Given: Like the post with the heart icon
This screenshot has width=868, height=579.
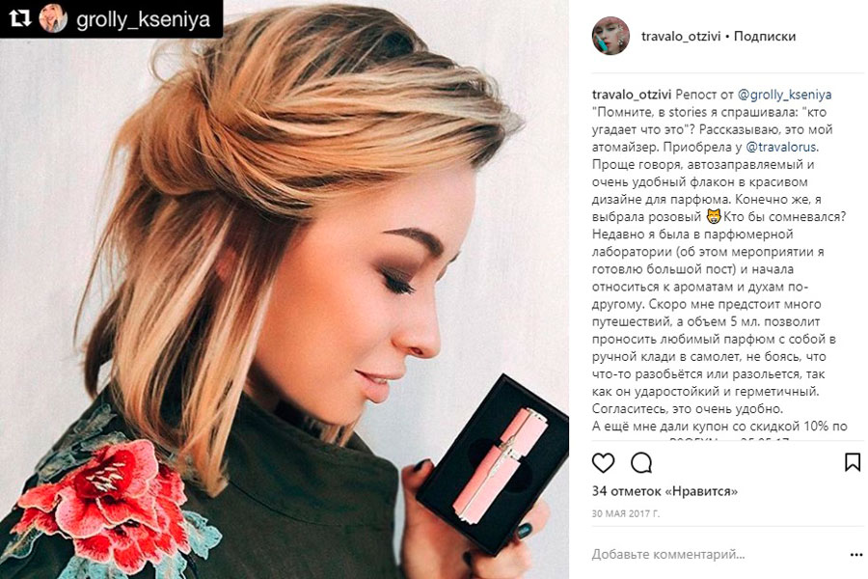Looking at the screenshot, I should pyautogui.click(x=603, y=462).
